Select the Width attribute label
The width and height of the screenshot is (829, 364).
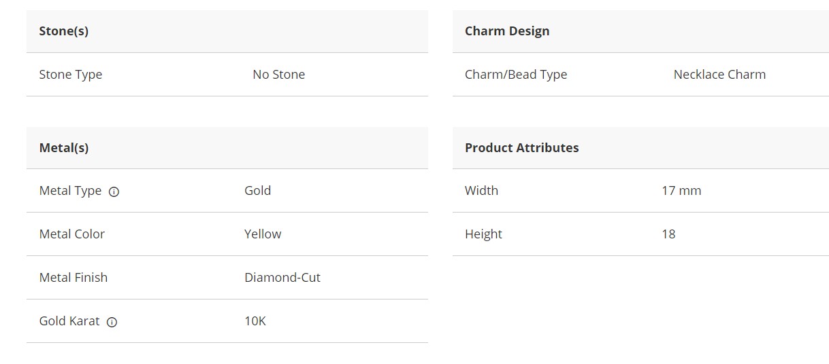tap(481, 191)
